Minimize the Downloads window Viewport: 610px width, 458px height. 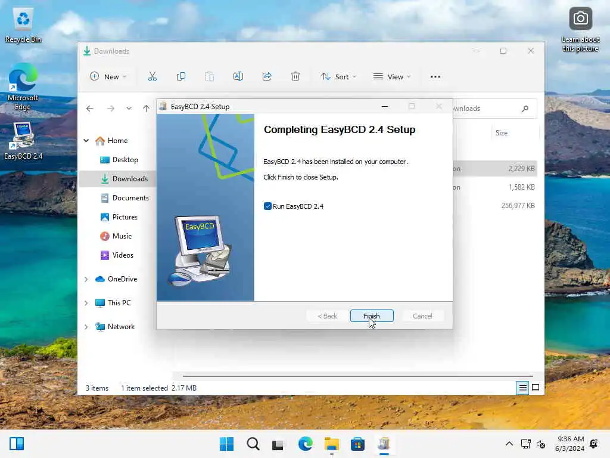(477, 51)
